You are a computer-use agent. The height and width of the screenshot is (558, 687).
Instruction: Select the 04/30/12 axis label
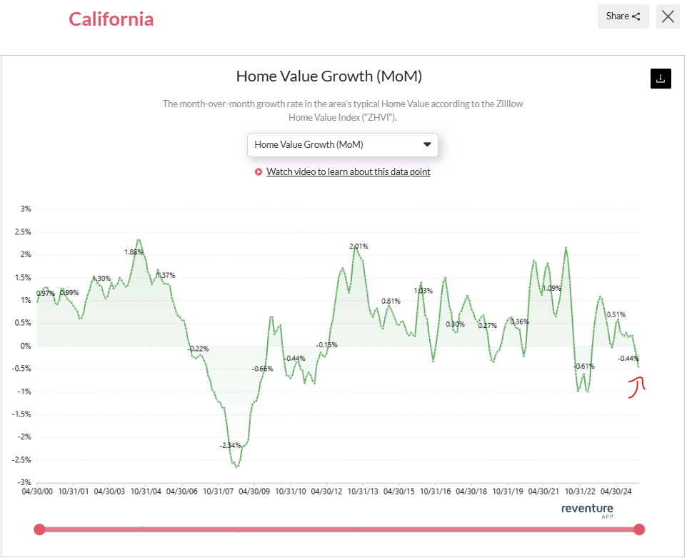click(x=325, y=492)
